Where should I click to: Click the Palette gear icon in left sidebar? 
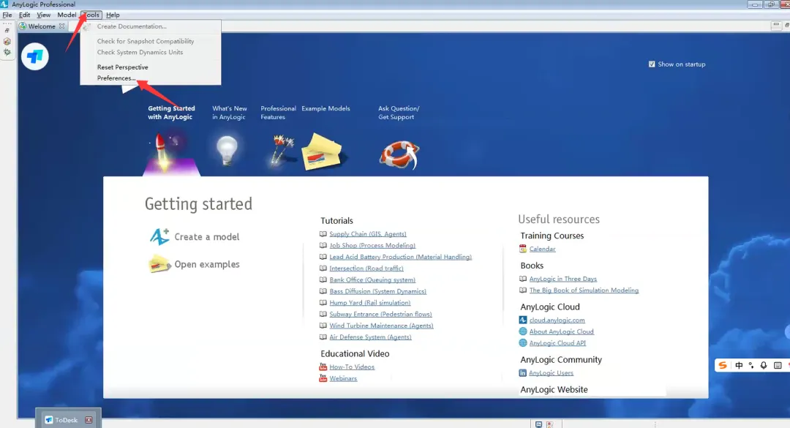[x=7, y=52]
